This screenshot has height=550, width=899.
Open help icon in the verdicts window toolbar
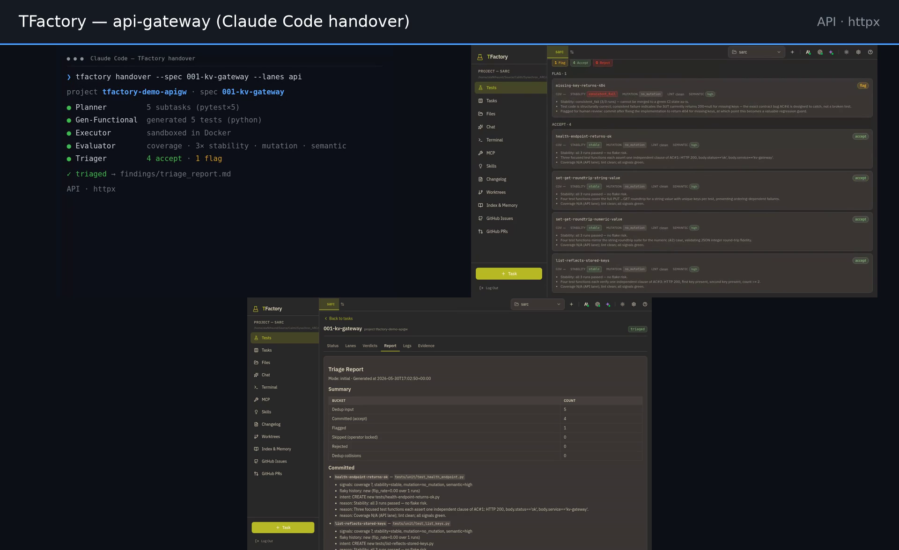point(870,52)
